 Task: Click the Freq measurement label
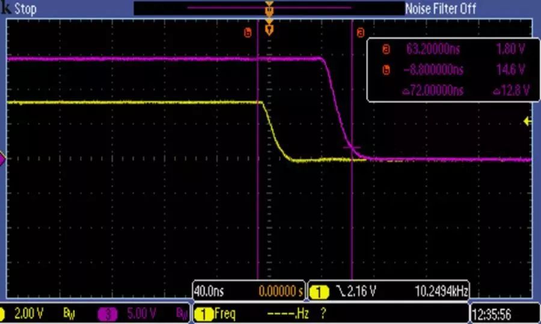pos(225,314)
